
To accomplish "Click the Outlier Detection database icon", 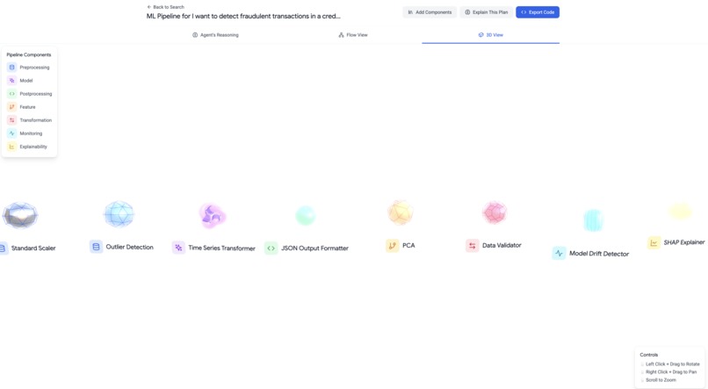I will pyautogui.click(x=96, y=247).
